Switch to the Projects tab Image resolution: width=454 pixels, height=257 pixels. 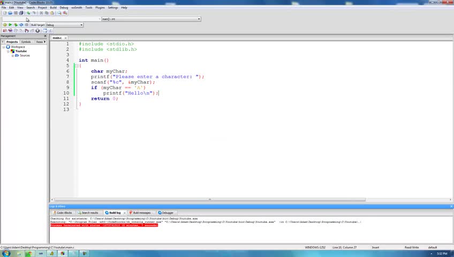click(x=12, y=42)
